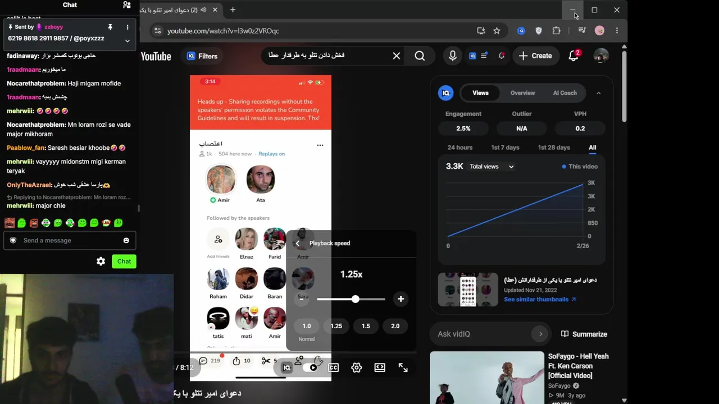Mute the playing browser tab
This screenshot has width=719, height=404.
tap(203, 10)
